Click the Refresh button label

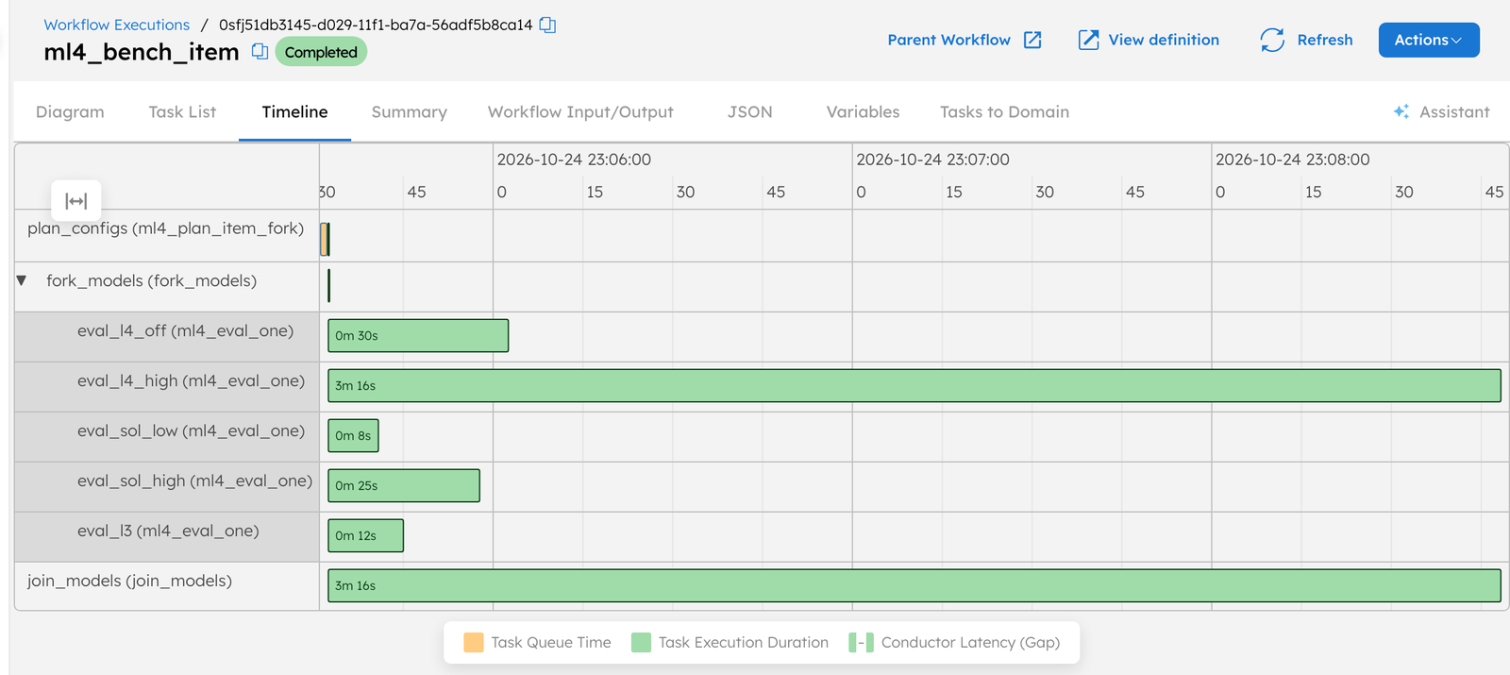[1324, 40]
